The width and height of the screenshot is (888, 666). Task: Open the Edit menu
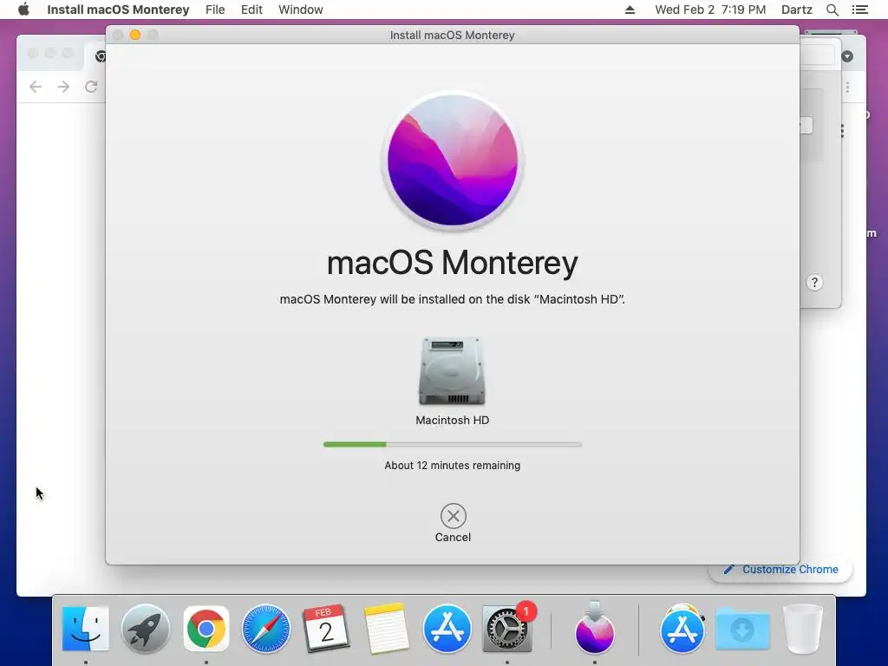[x=251, y=10]
